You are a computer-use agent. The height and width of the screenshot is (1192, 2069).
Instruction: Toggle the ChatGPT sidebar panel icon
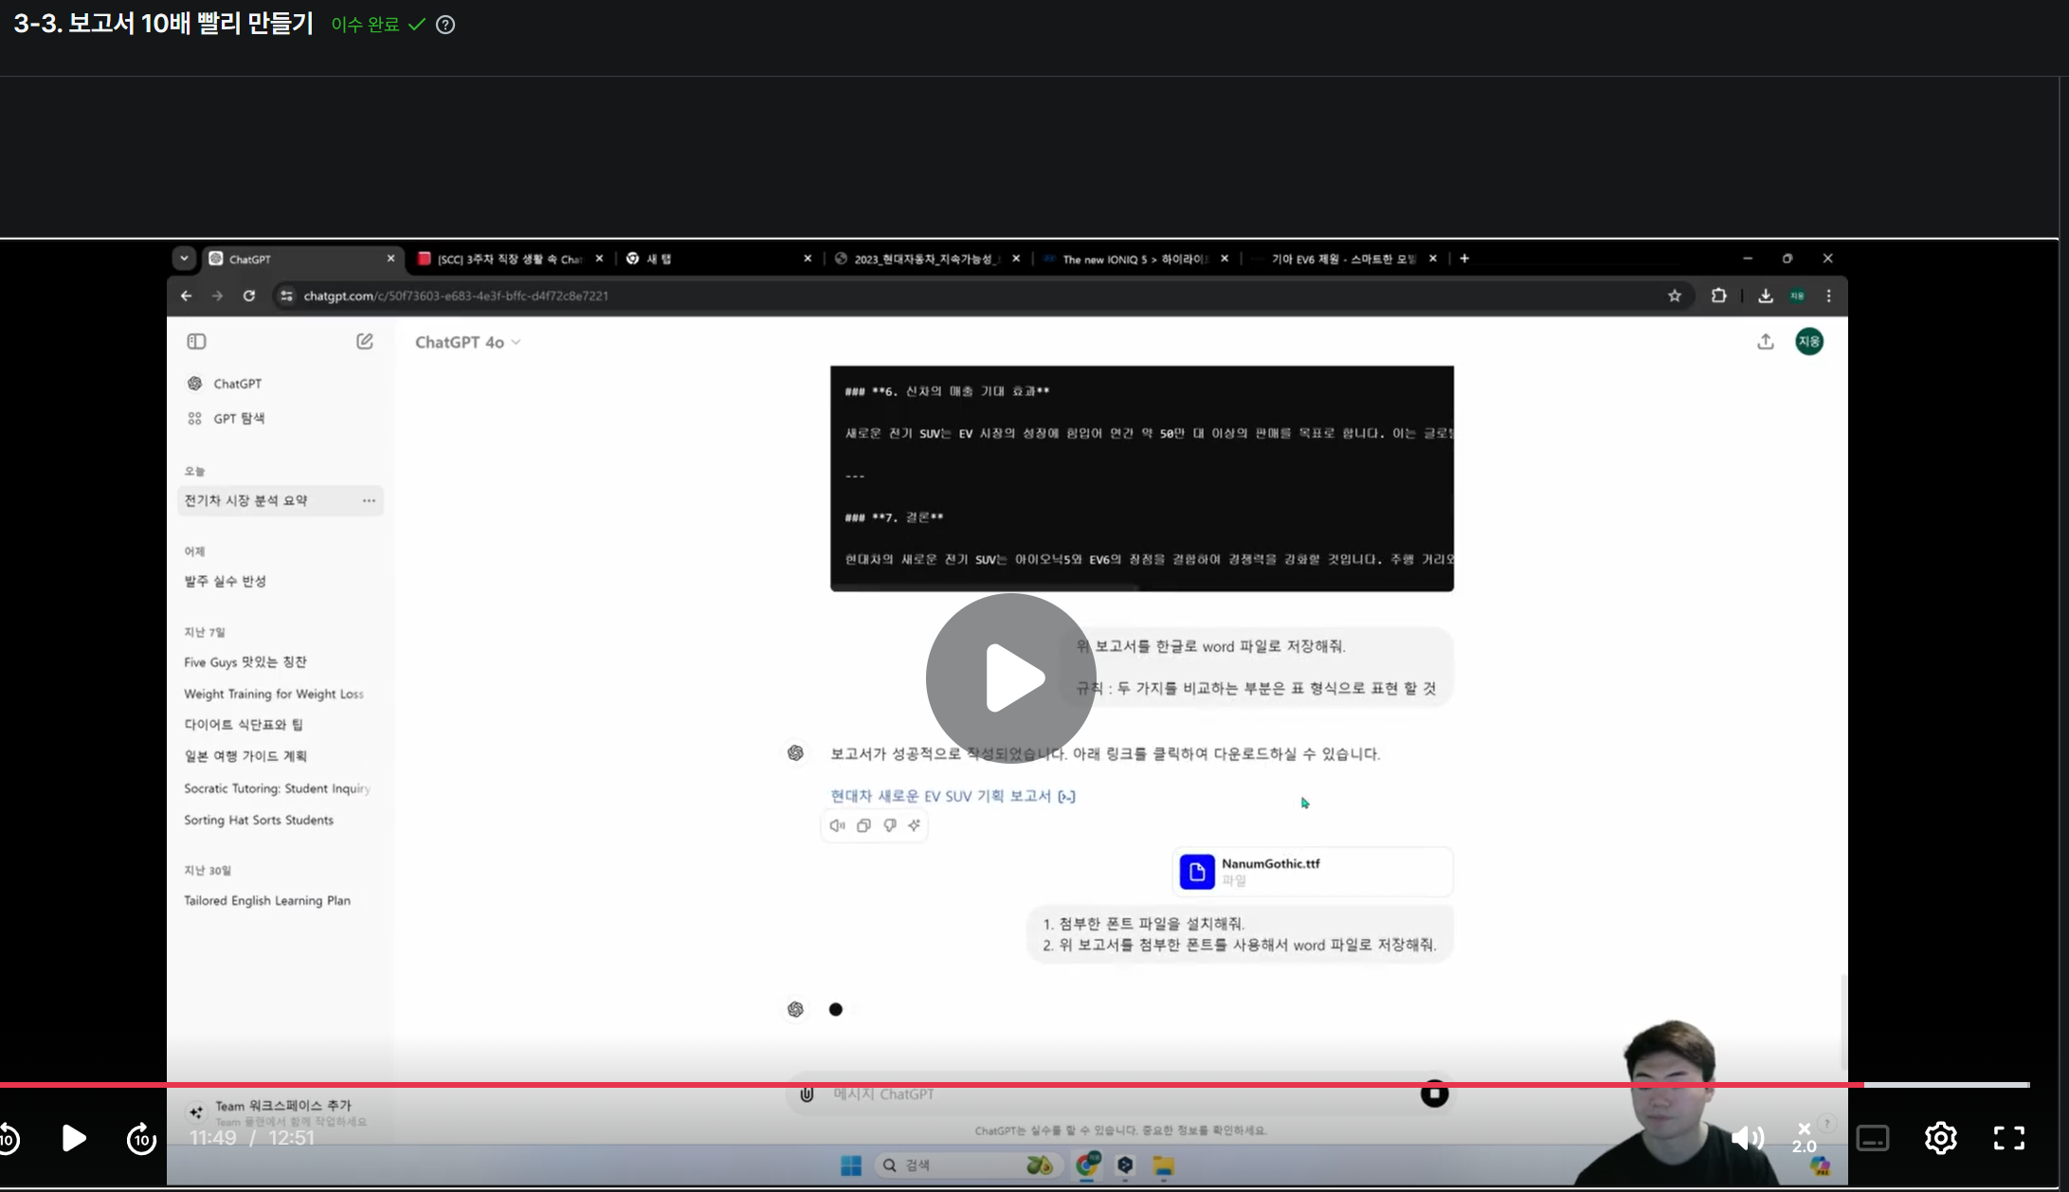(x=197, y=341)
